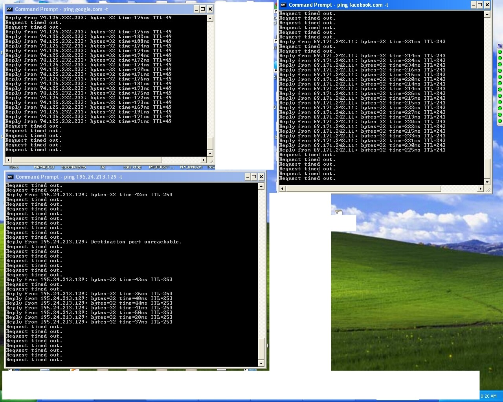The height and width of the screenshot is (402, 503).
Task: Select the cats-crop taskbar button
Action: [132, 167]
